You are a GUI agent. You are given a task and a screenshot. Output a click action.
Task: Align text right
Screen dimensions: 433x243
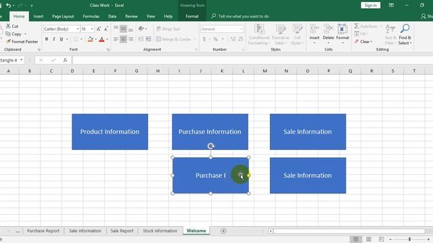point(131,39)
